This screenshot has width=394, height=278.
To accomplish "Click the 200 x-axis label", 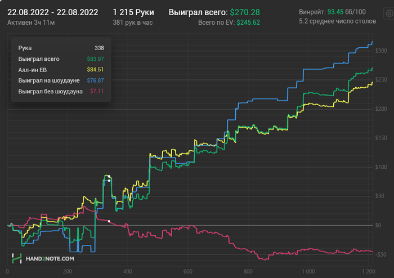I will (68, 271).
